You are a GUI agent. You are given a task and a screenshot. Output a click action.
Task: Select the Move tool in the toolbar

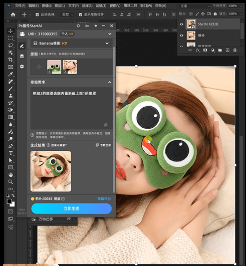[11, 31]
